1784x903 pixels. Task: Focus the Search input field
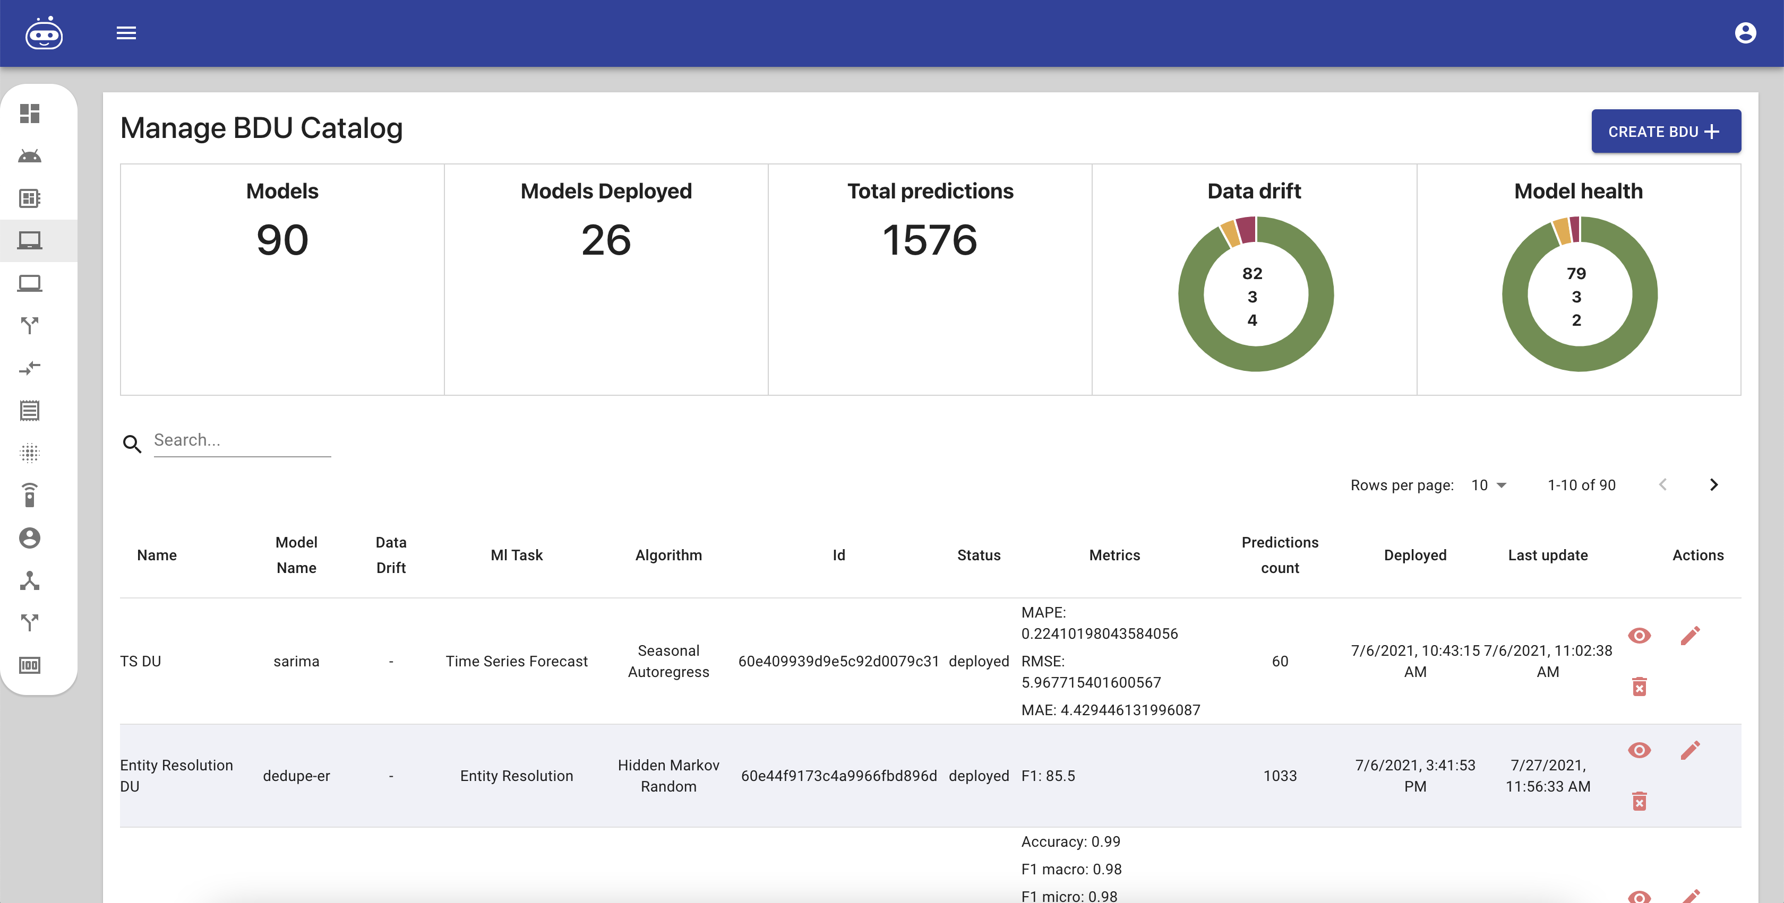point(242,440)
